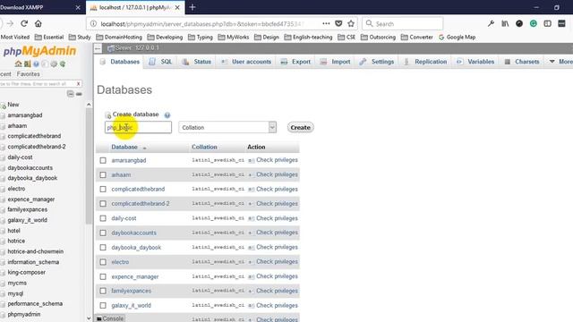Sort by Database column header
The image size is (573, 322).
124,147
